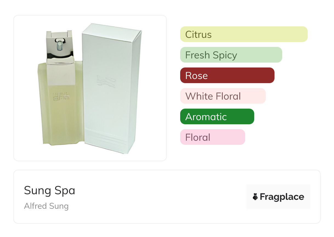Select the Citrus accord bar
334x237 pixels.
244,34
